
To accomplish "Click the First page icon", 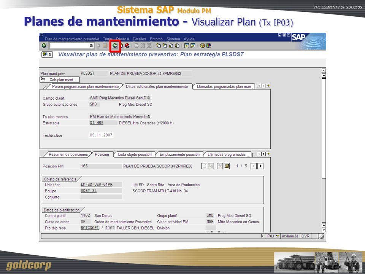I will (159, 46).
